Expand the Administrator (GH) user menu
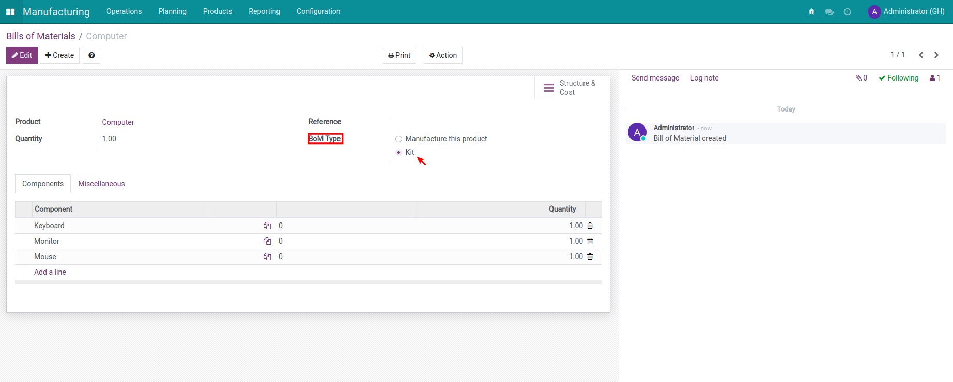The image size is (953, 382). tap(906, 11)
